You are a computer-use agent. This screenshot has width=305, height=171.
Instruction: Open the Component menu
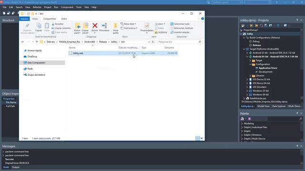[67, 7]
